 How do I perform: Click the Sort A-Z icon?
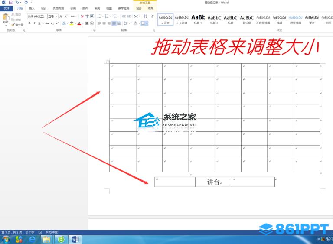[146, 16]
